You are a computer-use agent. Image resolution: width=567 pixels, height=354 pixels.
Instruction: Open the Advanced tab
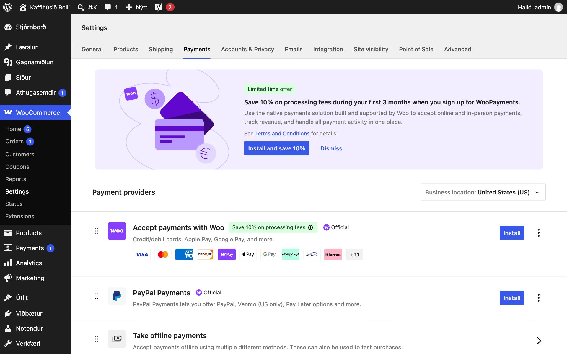(458, 49)
